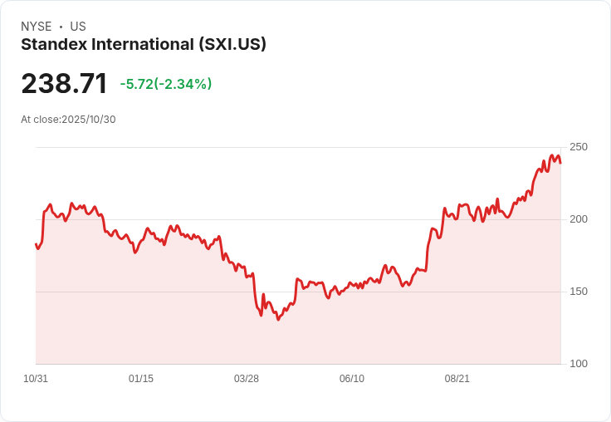Select the 06/10 date on the x-axis
Viewport: 611px width, 422px height.
point(352,379)
